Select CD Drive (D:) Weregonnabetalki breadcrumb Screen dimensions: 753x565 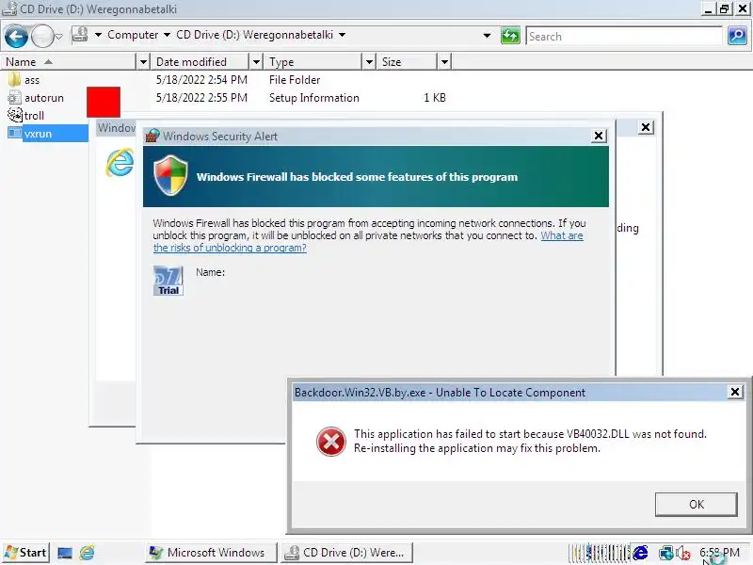254,35
